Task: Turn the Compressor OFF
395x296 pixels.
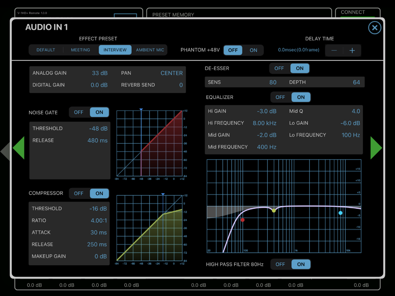Action: (x=79, y=193)
